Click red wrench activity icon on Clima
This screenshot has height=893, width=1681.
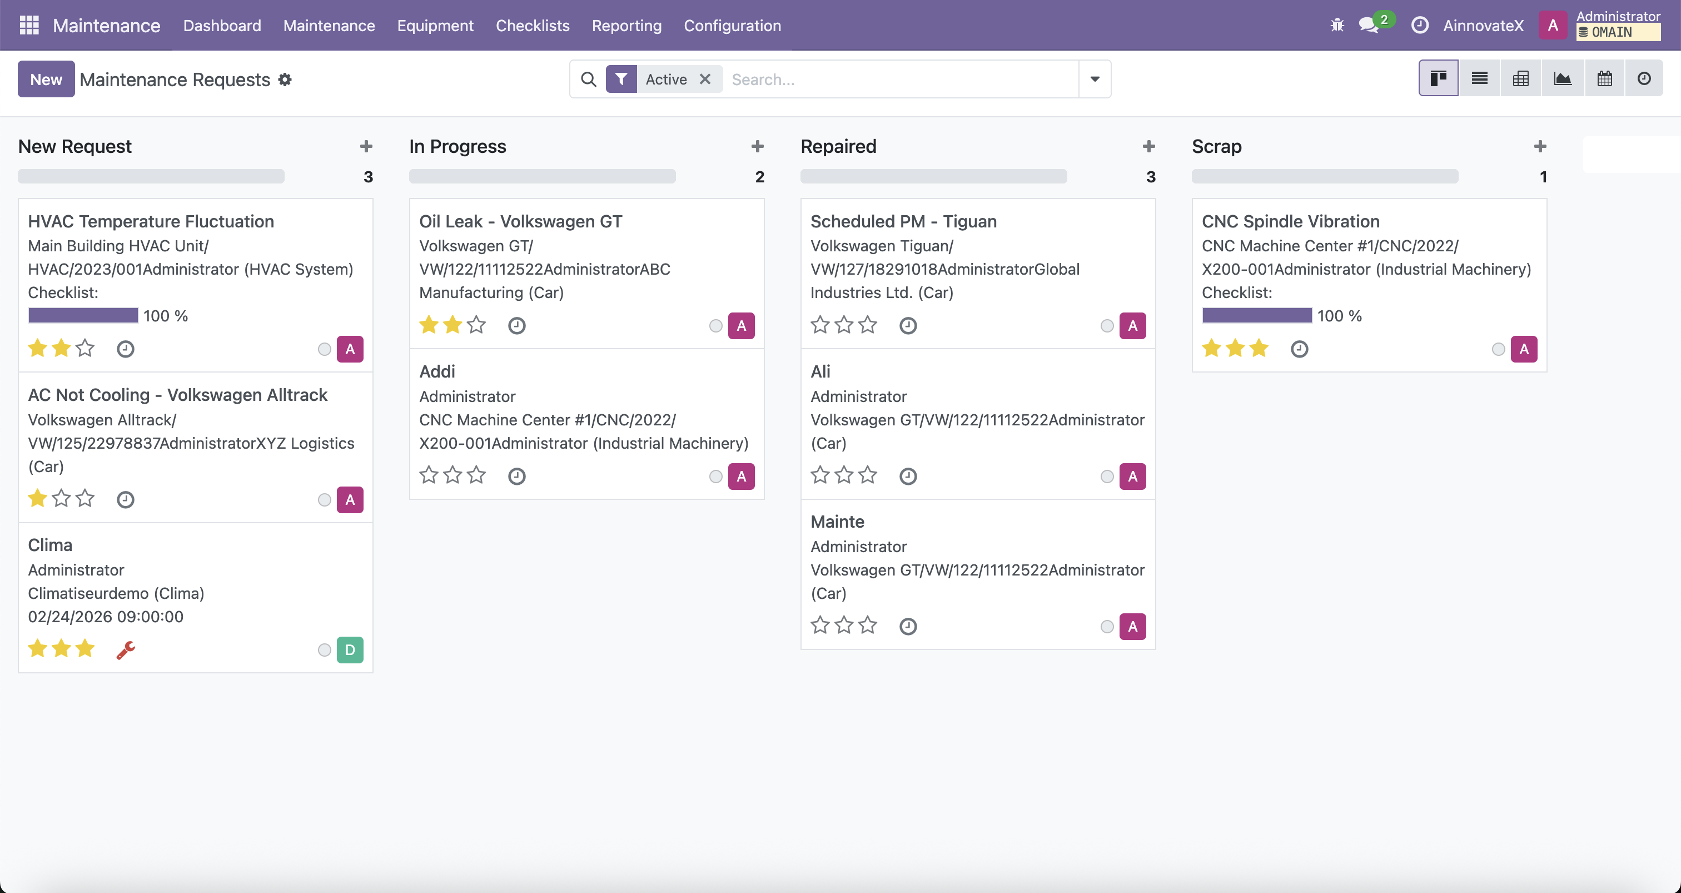125,649
